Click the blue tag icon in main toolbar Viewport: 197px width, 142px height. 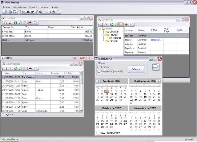[54, 12]
